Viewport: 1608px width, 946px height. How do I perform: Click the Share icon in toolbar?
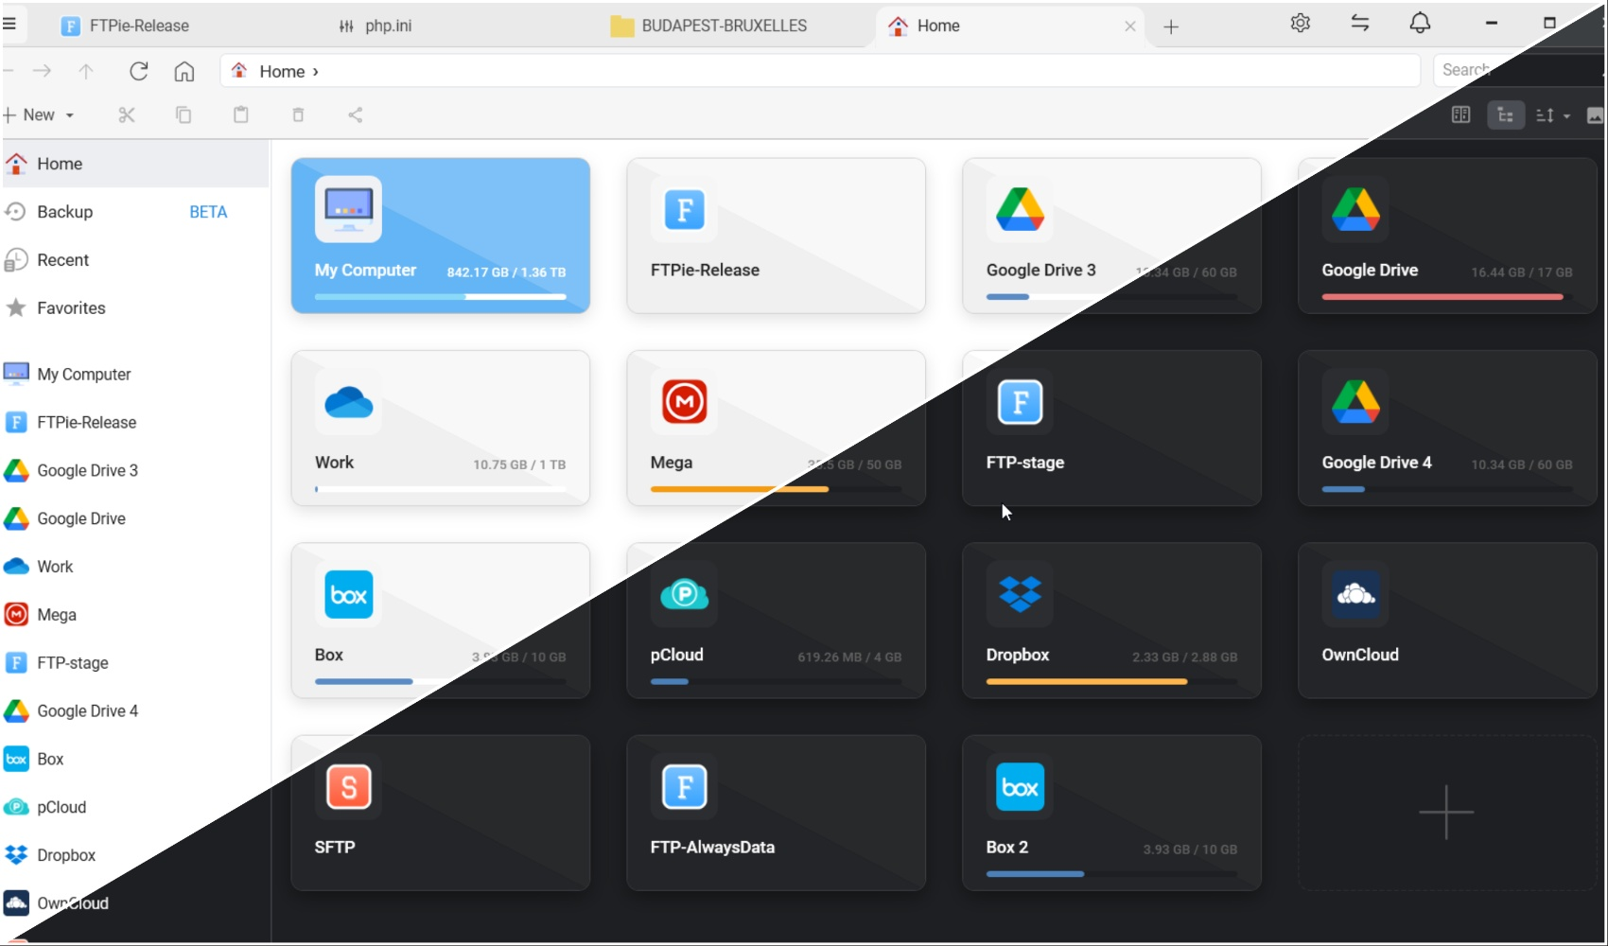[356, 115]
